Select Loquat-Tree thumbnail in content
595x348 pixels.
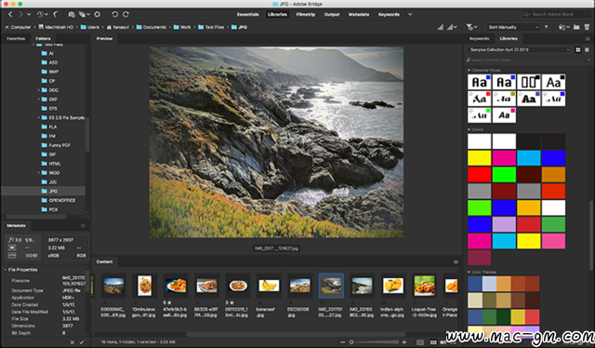425,286
